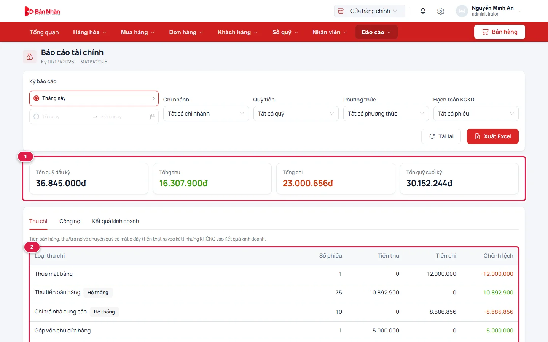Open the Khách hàng menu

tap(238, 32)
